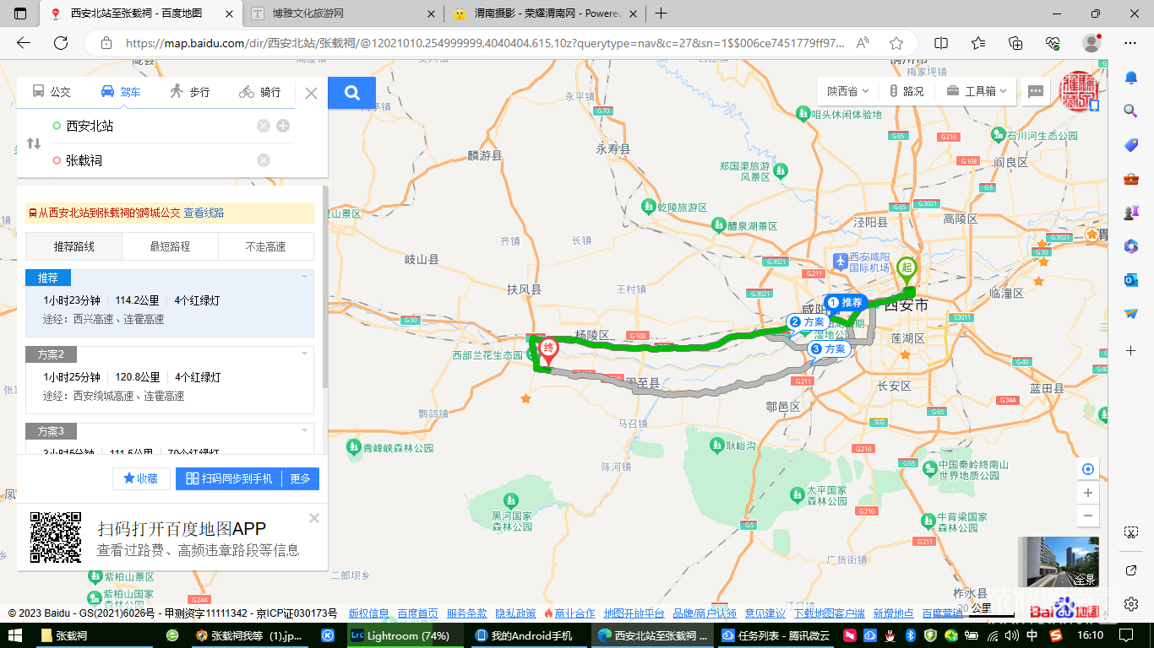Switch to 渭南摄影 browser tab
1154x648 pixels.
point(545,13)
